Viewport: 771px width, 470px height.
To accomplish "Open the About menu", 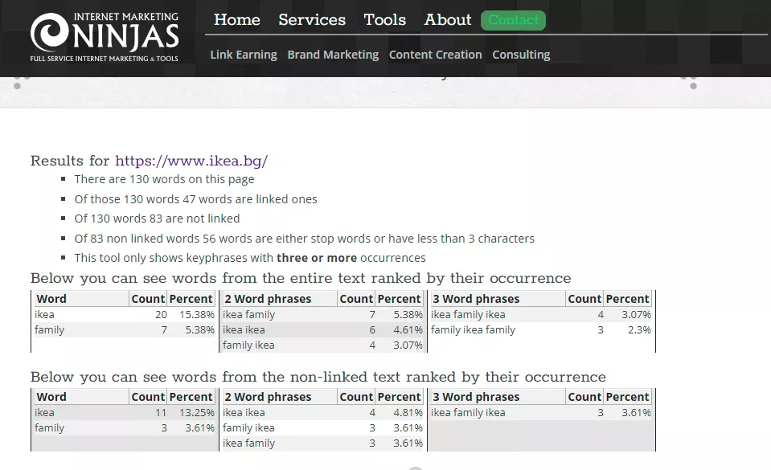I will pyautogui.click(x=448, y=19).
